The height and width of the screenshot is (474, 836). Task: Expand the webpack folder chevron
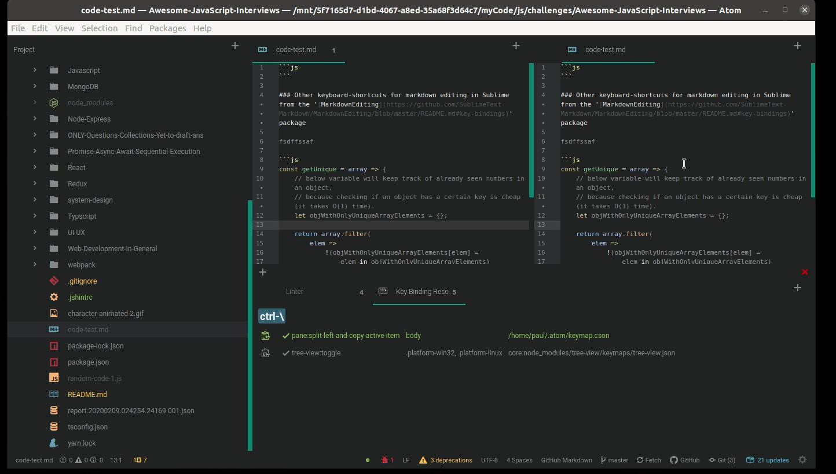click(35, 264)
